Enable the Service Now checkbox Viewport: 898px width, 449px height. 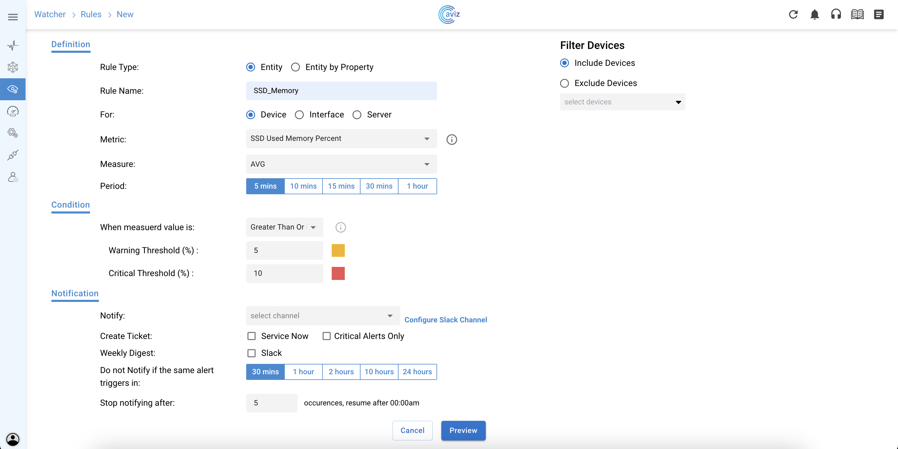pyautogui.click(x=251, y=336)
